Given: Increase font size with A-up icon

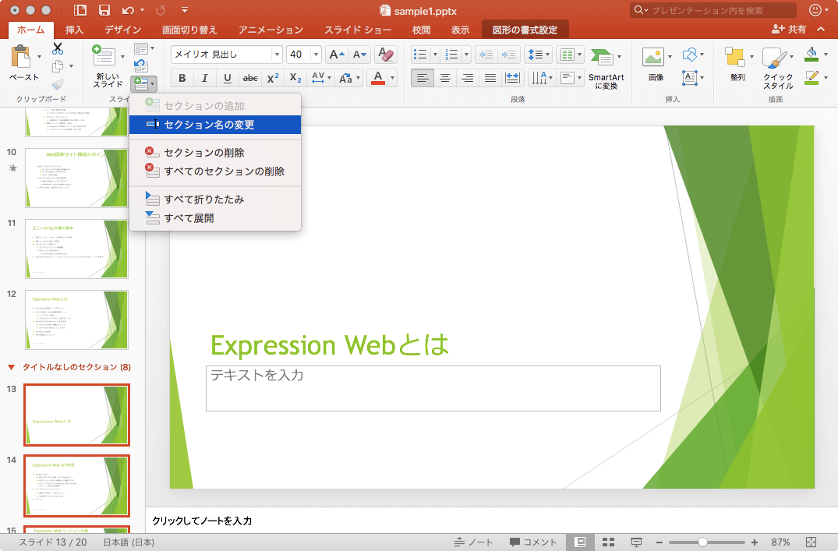Looking at the screenshot, I should 337,55.
